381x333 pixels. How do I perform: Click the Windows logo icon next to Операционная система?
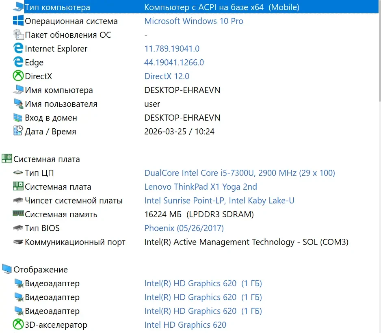[18, 21]
